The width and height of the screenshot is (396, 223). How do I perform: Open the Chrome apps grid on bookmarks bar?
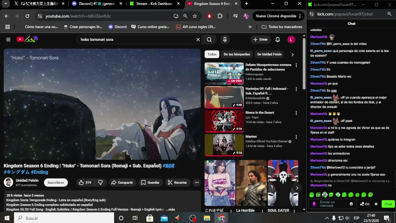[x=7, y=27]
